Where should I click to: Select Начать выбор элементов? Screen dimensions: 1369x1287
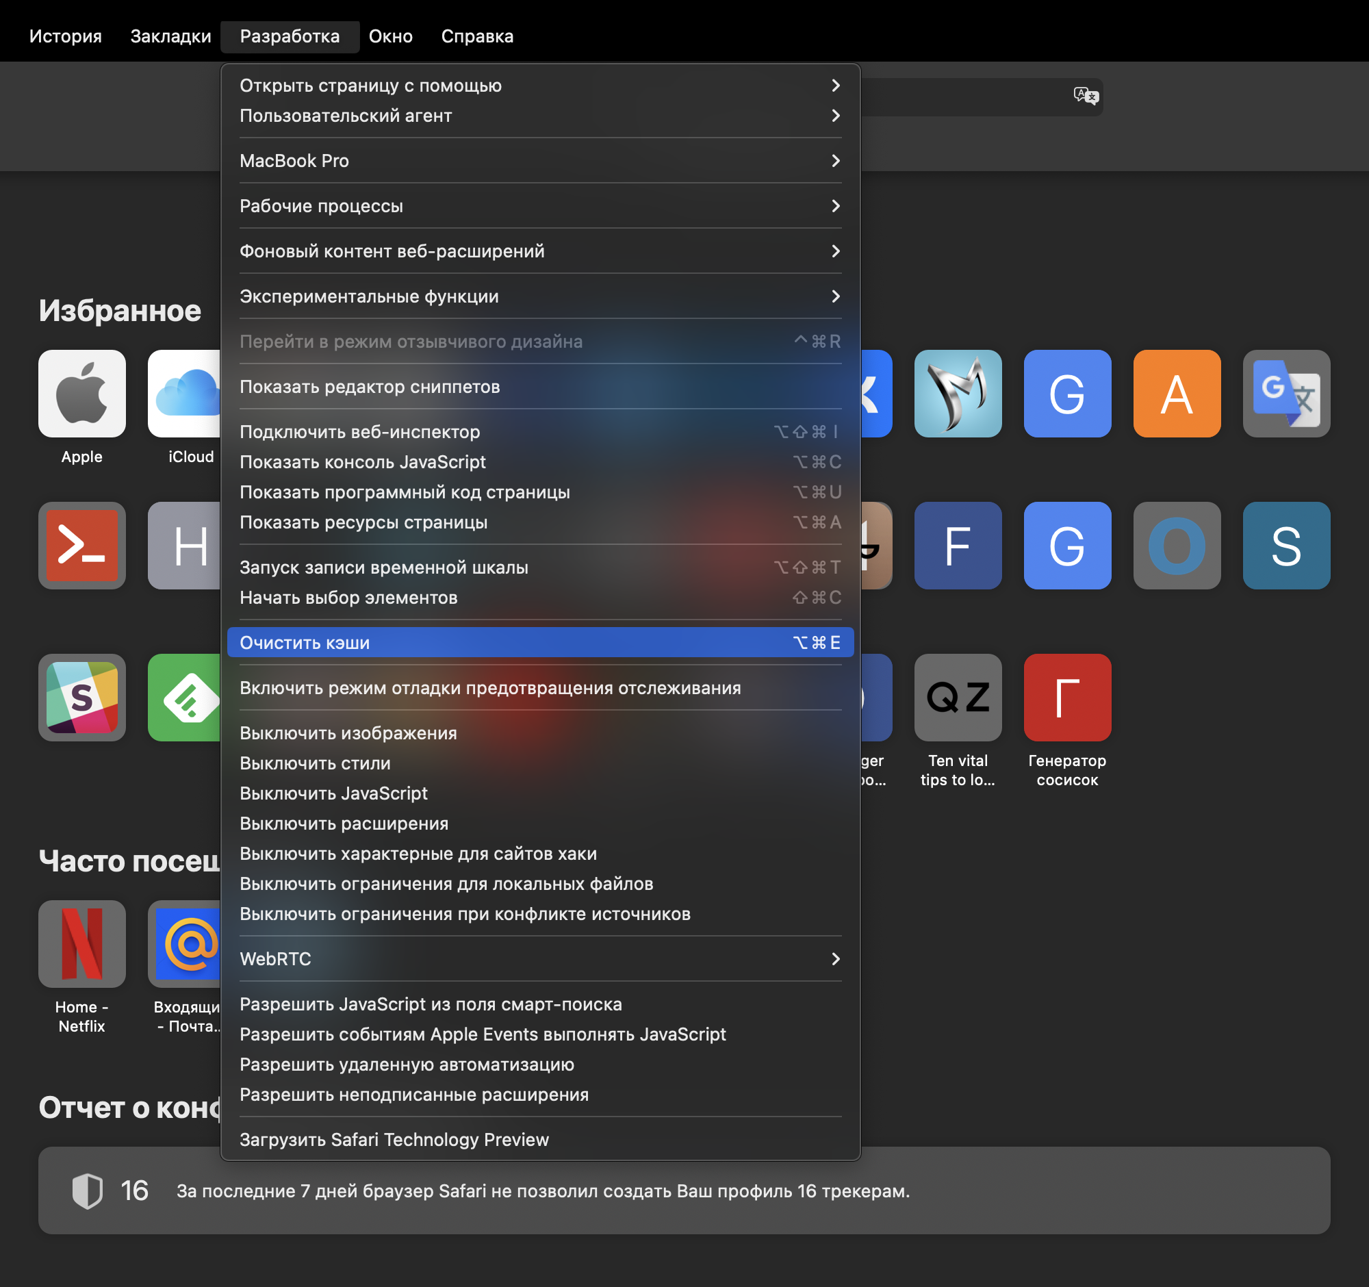[541, 598]
